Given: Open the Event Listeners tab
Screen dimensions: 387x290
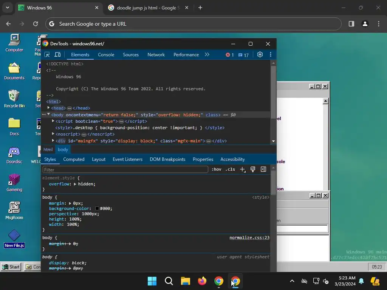Looking at the screenshot, I should pos(128,159).
